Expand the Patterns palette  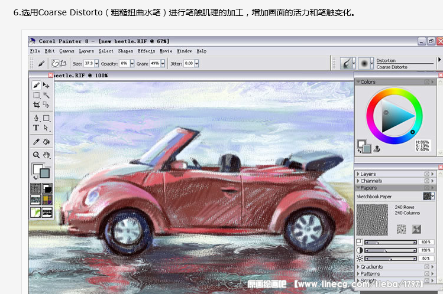[358, 274]
